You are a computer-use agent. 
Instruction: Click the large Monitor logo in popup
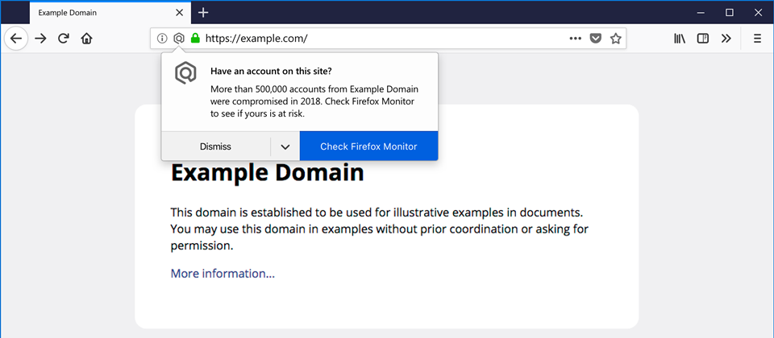pos(185,73)
